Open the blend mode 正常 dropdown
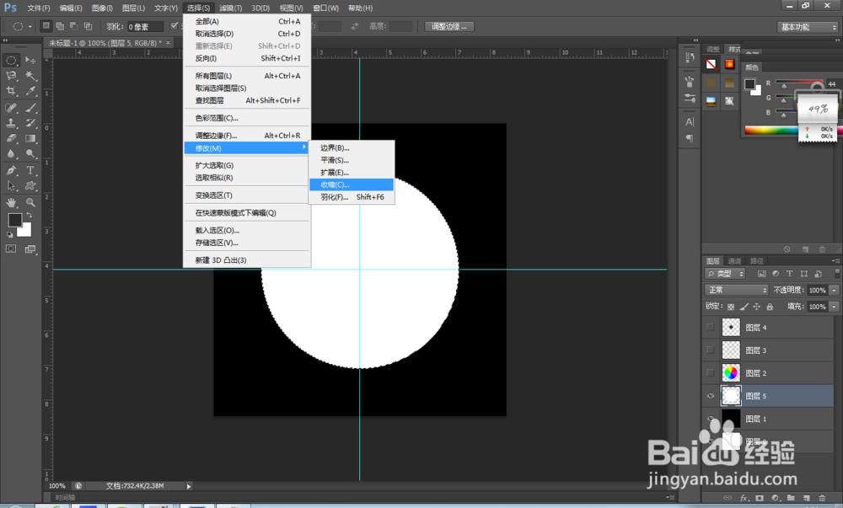Screen dimensions: 843x508 pos(737,290)
